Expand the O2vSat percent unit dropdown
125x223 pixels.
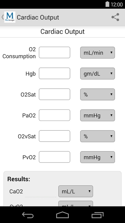click(x=97, y=136)
